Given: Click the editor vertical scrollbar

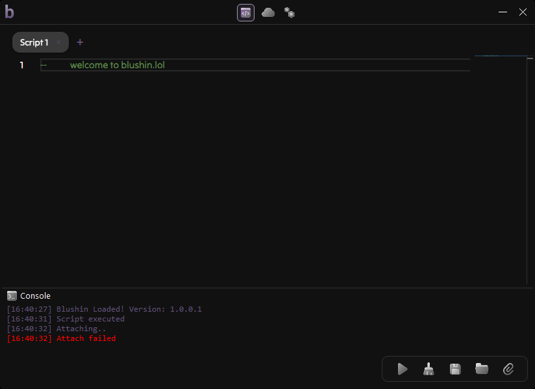Looking at the screenshot, I should pos(527,169).
